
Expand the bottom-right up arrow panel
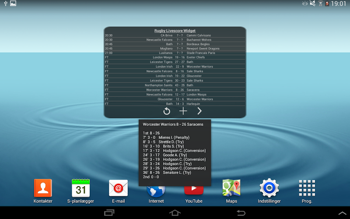(343, 213)
